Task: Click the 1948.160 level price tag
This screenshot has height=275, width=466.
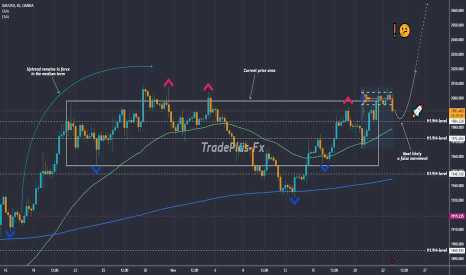Action: [x=457, y=174]
